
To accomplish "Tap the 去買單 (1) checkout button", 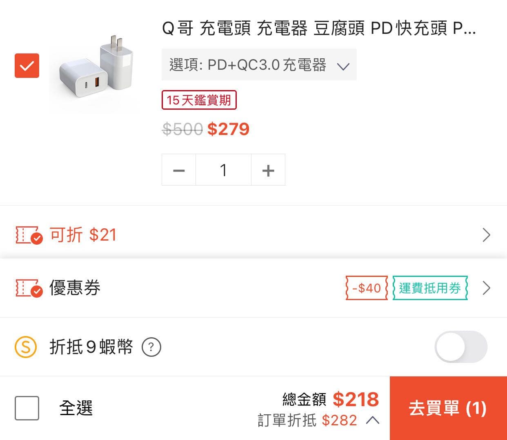I will [448, 408].
